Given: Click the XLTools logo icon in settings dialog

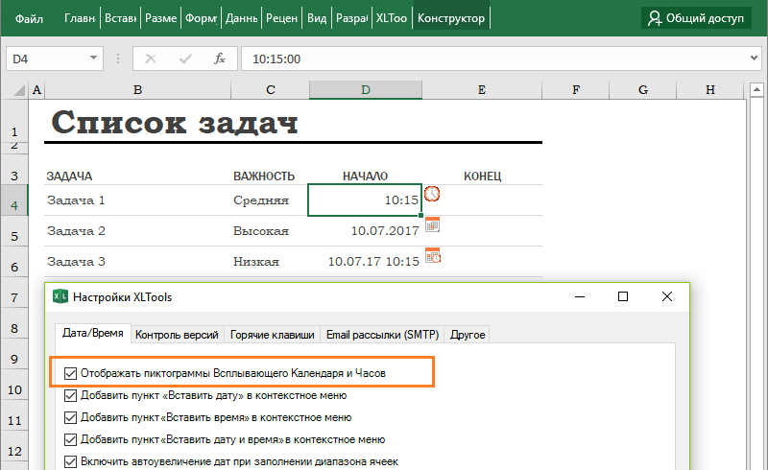Looking at the screenshot, I should pyautogui.click(x=60, y=296).
